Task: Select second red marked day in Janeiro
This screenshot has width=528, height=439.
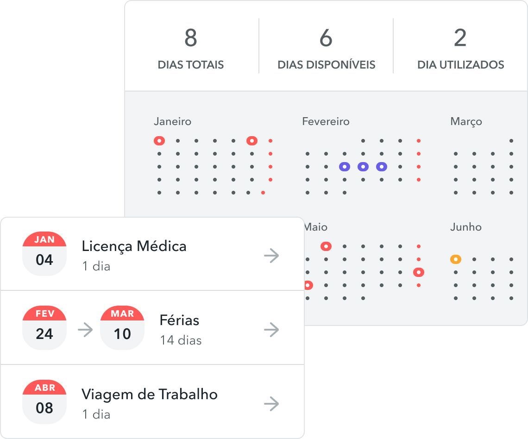Action: tap(252, 141)
